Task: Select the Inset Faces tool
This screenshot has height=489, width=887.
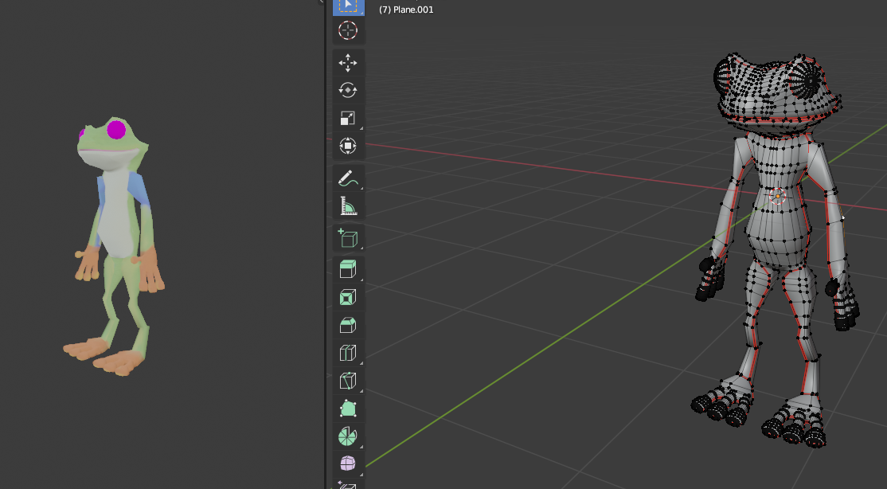Action: coord(348,297)
